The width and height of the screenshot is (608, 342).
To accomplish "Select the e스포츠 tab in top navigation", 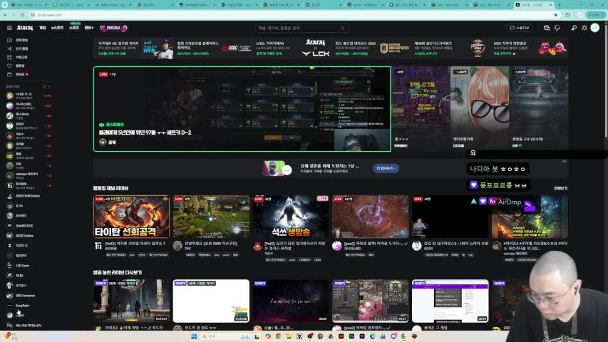I will pyautogui.click(x=57, y=28).
